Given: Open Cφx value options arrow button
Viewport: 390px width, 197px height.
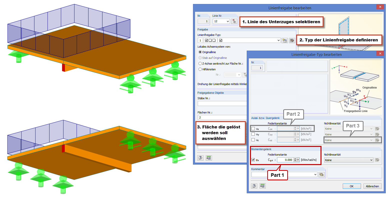Looking at the screenshot, I should click(298, 160).
